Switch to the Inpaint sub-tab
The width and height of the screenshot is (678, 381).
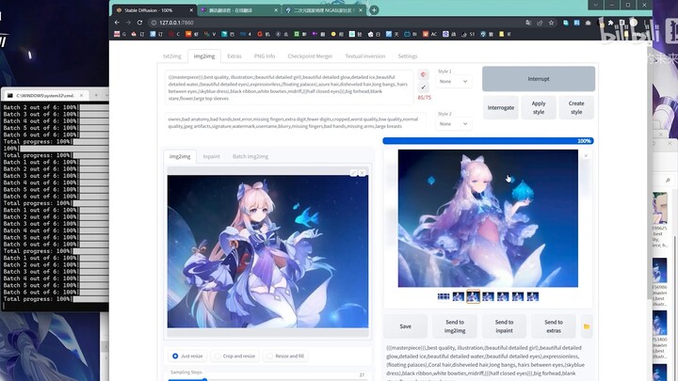tap(212, 156)
